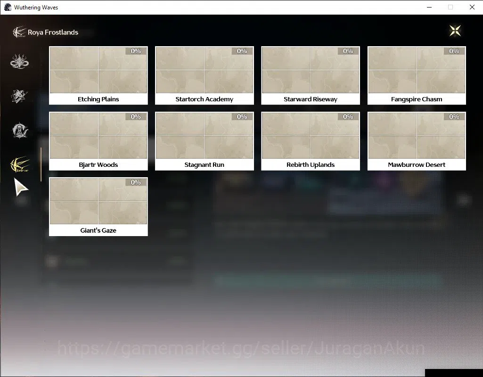Screen dimensions: 483x377
Task: Open the Rebirth Uplands map card
Action: [311, 141]
